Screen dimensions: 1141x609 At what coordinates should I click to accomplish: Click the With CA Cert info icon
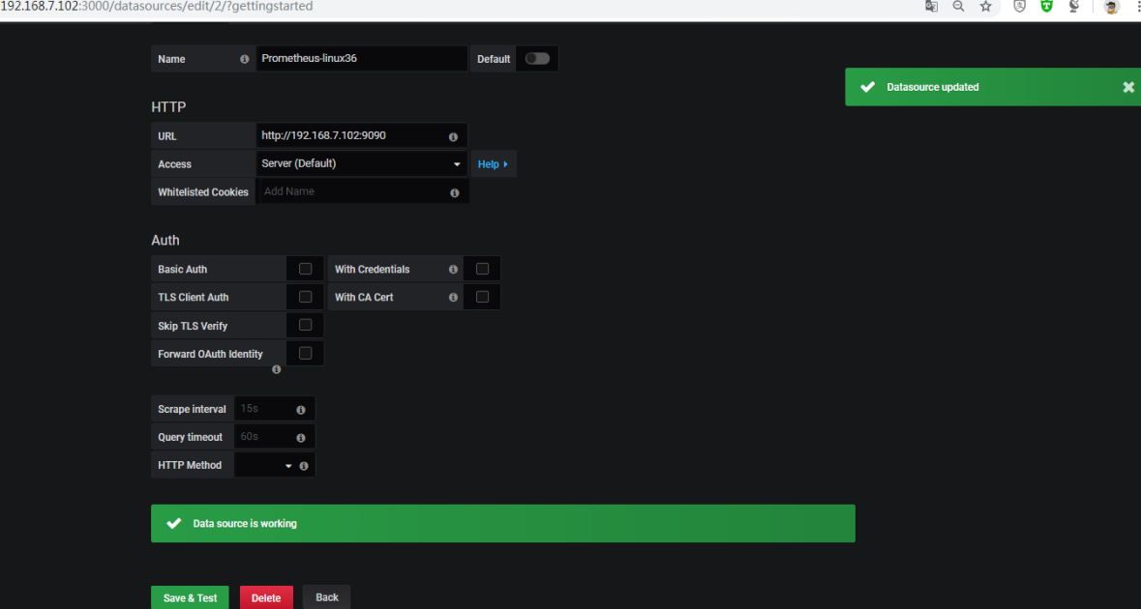click(x=453, y=297)
